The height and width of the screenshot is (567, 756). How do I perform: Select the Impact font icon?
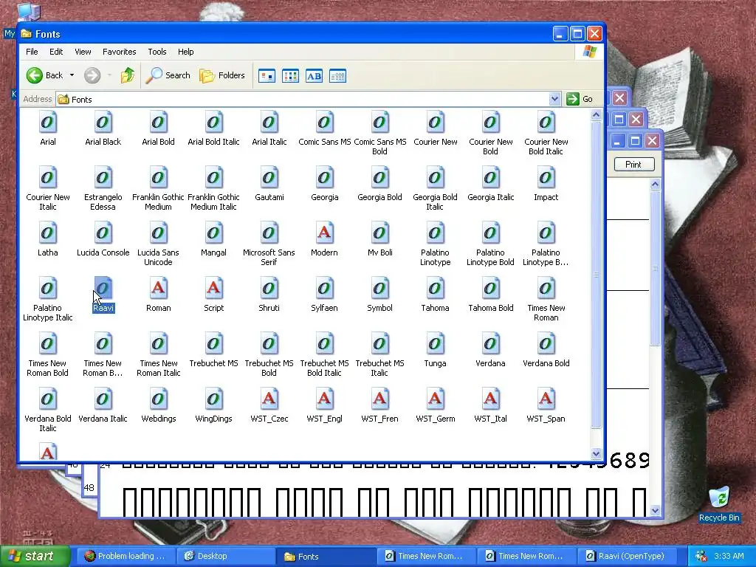546,178
